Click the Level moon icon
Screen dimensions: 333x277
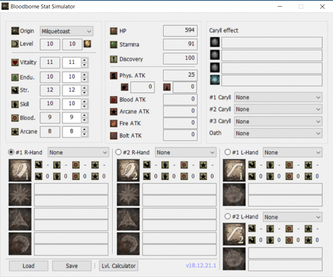point(15,44)
